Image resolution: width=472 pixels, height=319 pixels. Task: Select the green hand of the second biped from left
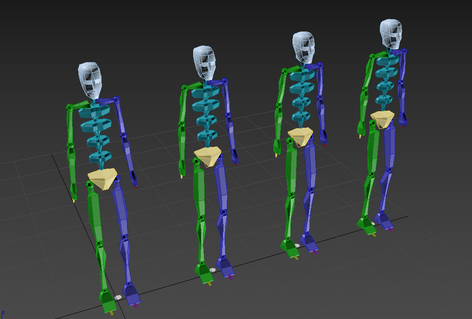[182, 167]
